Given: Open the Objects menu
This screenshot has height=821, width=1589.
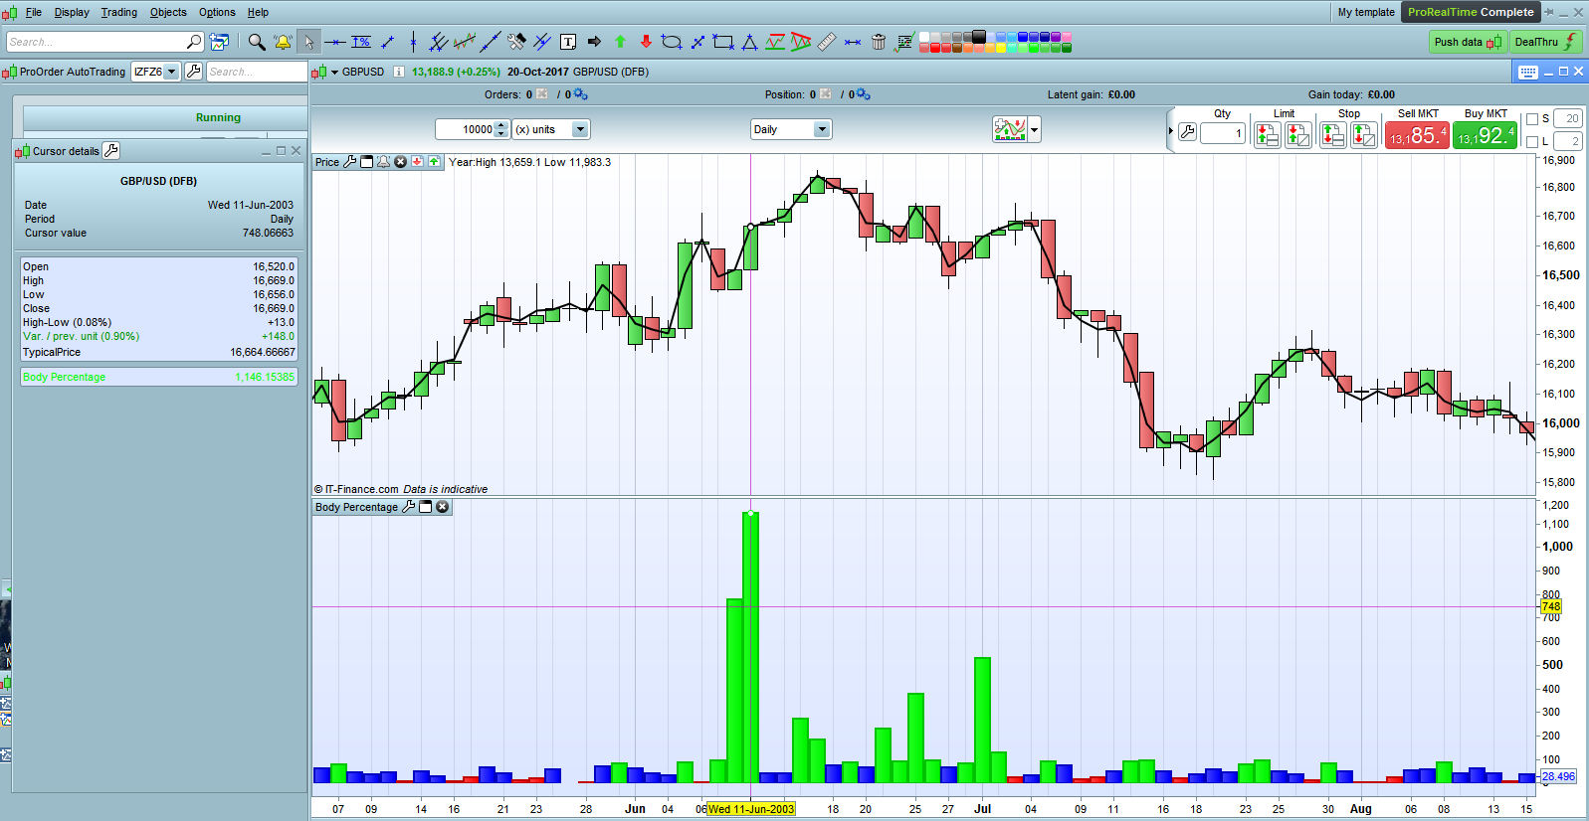Looking at the screenshot, I should pos(168,12).
